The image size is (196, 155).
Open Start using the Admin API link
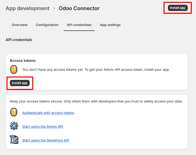pyautogui.click(x=43, y=126)
